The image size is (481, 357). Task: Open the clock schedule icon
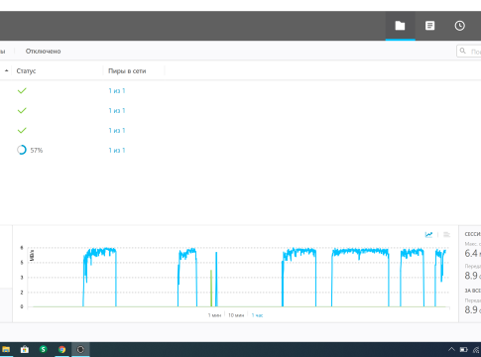coord(459,26)
